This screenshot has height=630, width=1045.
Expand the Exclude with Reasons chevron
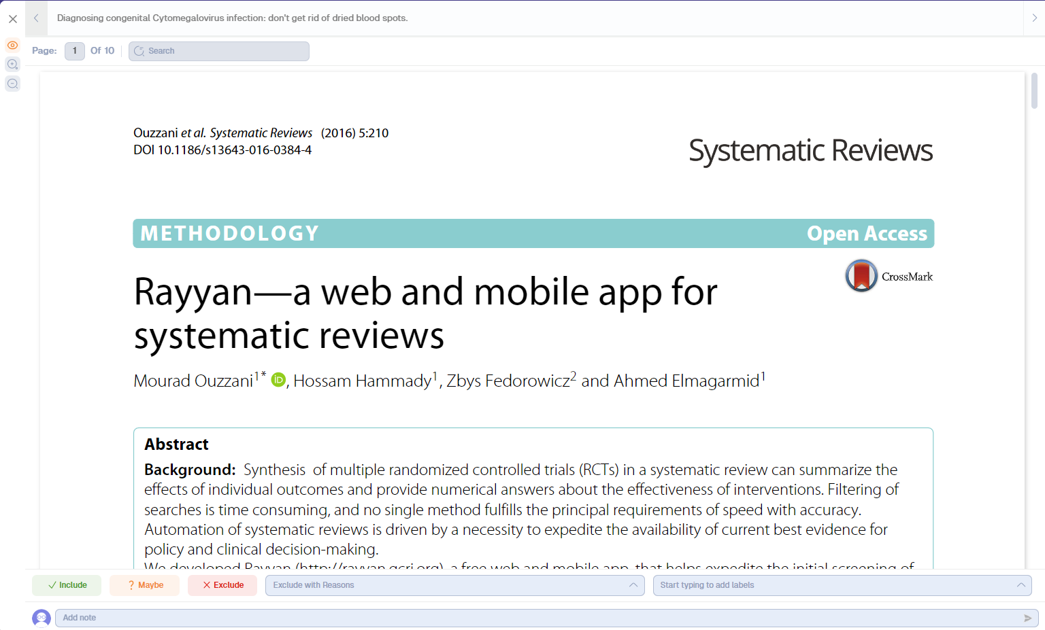pos(633,585)
